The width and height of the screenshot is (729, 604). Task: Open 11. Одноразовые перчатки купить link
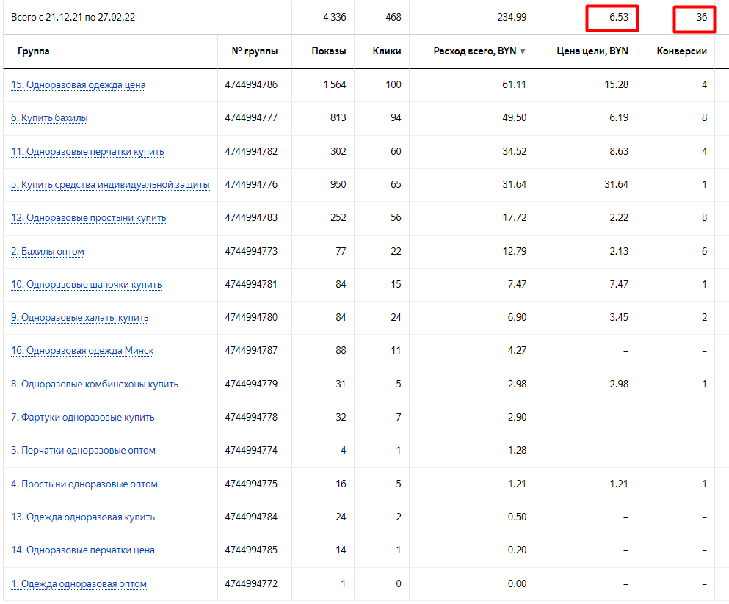[x=87, y=152]
